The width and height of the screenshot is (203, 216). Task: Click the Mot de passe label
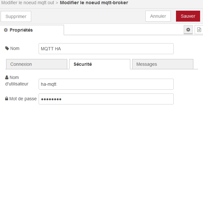click(x=21, y=99)
